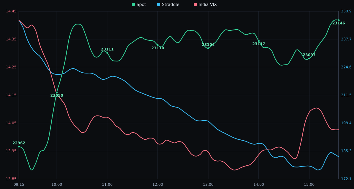The height and width of the screenshot is (189, 354).
Task: Select the 23111 spot data point
Action: [107, 53]
